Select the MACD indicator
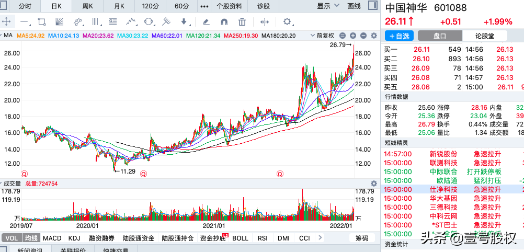This screenshot has height=252, width=524. 52,238
